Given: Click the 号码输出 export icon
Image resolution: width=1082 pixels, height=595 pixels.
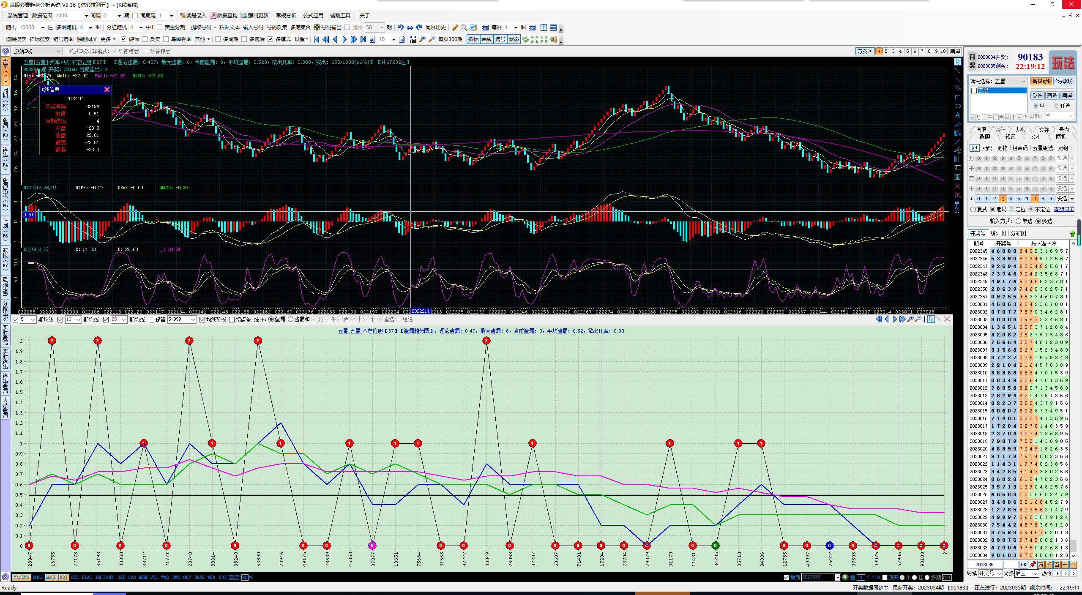Looking at the screenshot, I should pyautogui.click(x=317, y=27).
